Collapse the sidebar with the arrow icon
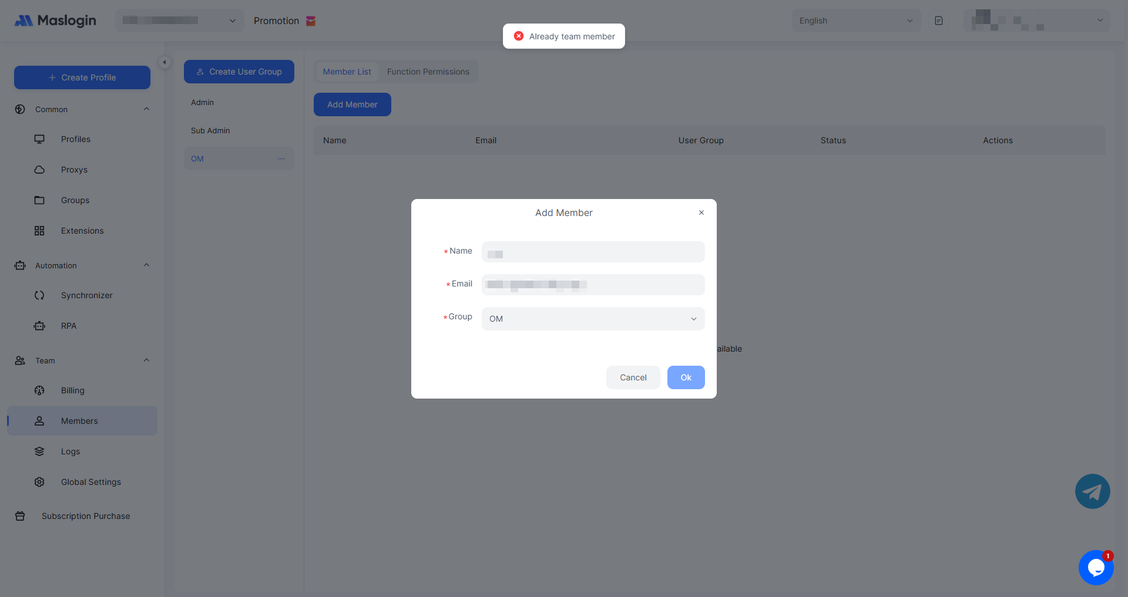The width and height of the screenshot is (1128, 597). (164, 62)
